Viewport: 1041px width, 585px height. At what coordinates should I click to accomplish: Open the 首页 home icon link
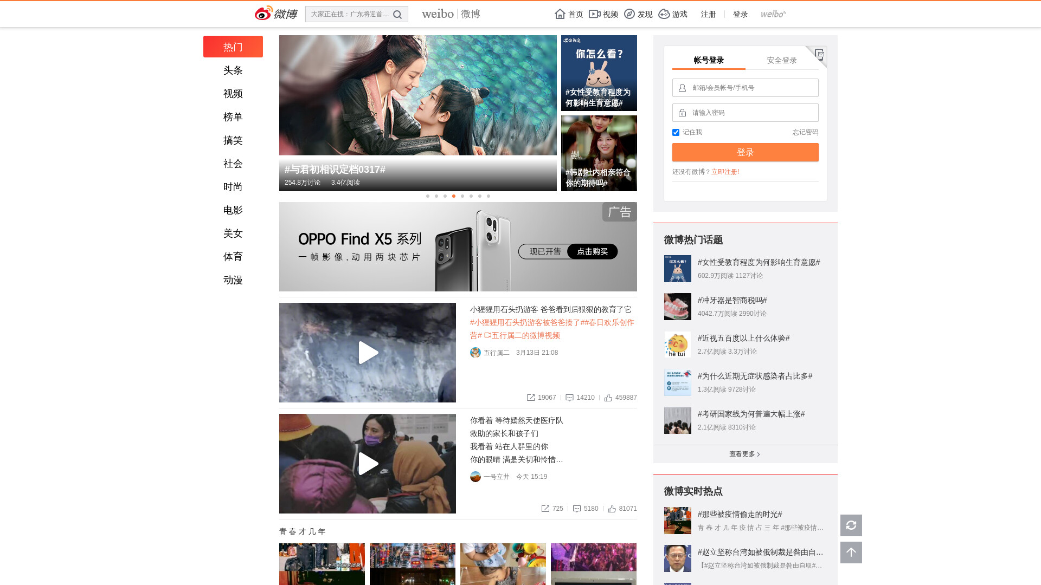[569, 14]
